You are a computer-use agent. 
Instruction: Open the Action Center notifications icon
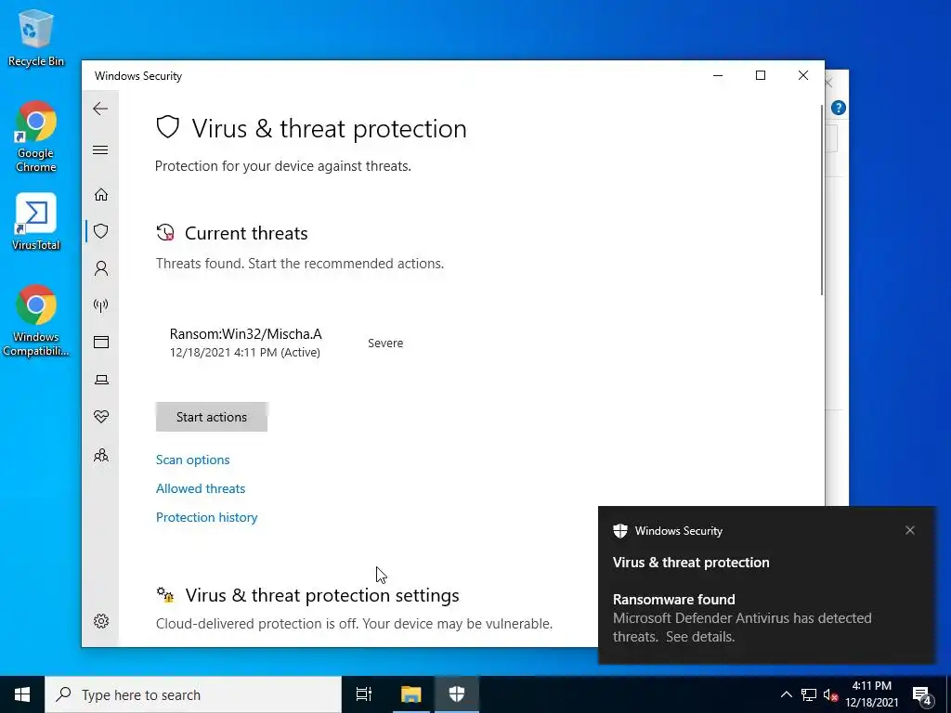coord(922,694)
